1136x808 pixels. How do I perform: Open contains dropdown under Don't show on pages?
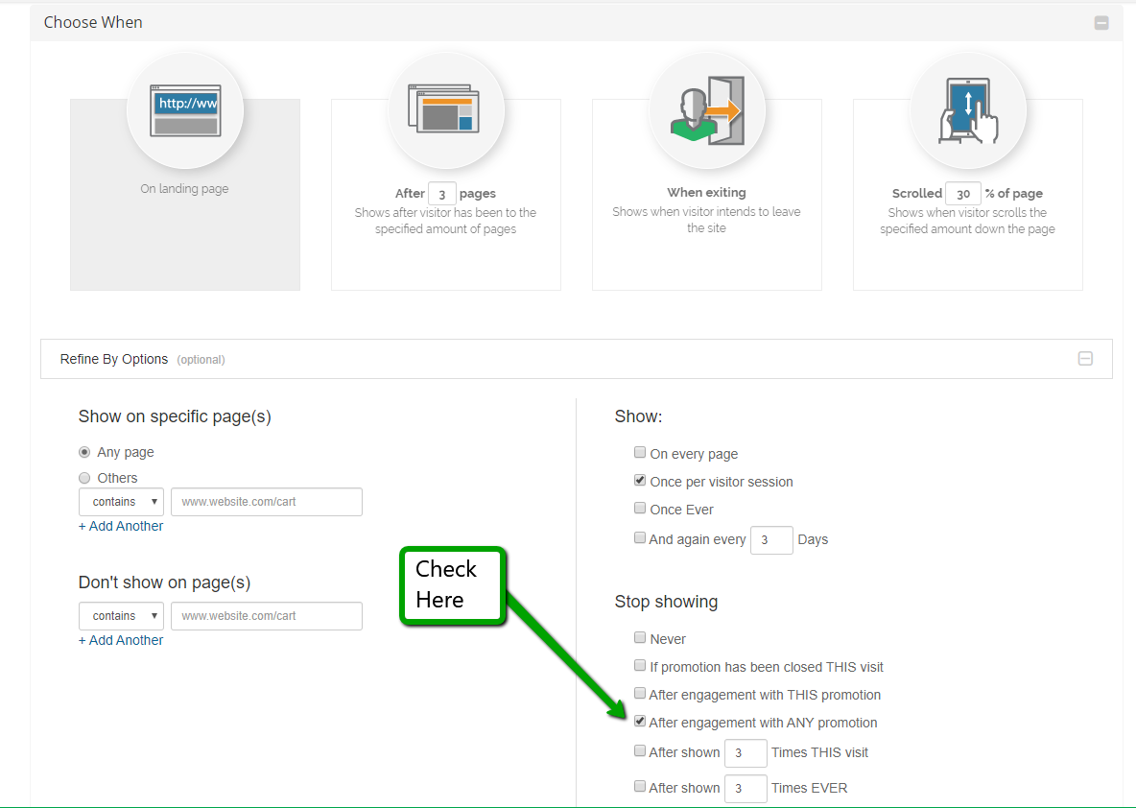coord(121,616)
